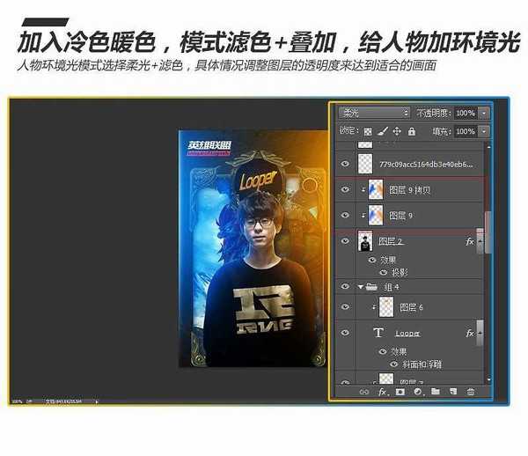Create new adjustment layer via half-circle icon
Screen dimensions: 528x456
click(x=418, y=391)
